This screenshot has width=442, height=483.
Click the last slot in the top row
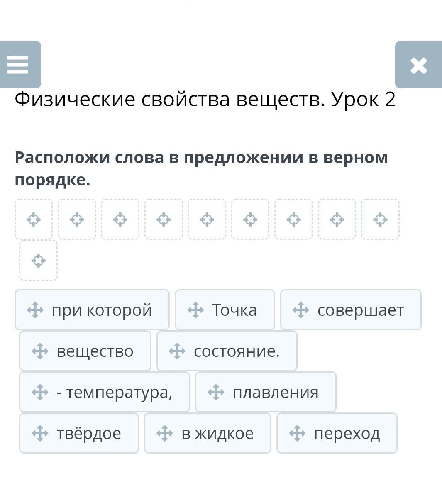click(x=380, y=219)
